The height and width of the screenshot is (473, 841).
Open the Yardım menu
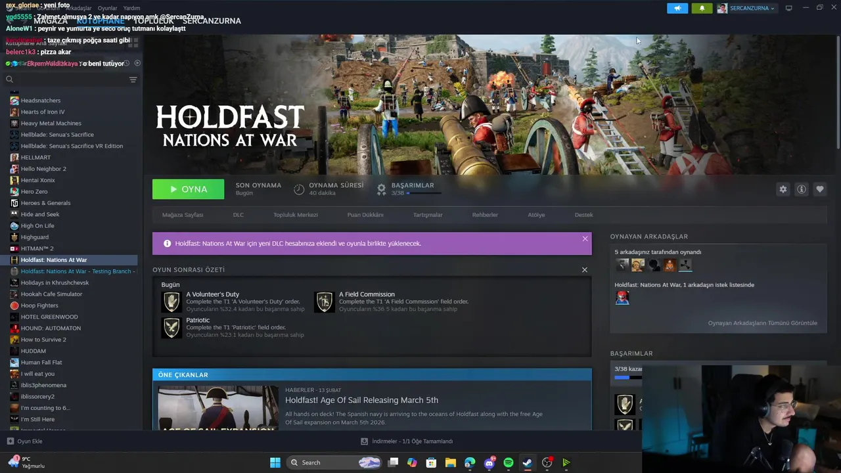point(131,8)
